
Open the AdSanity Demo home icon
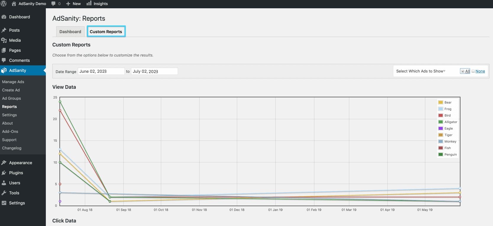point(14,4)
